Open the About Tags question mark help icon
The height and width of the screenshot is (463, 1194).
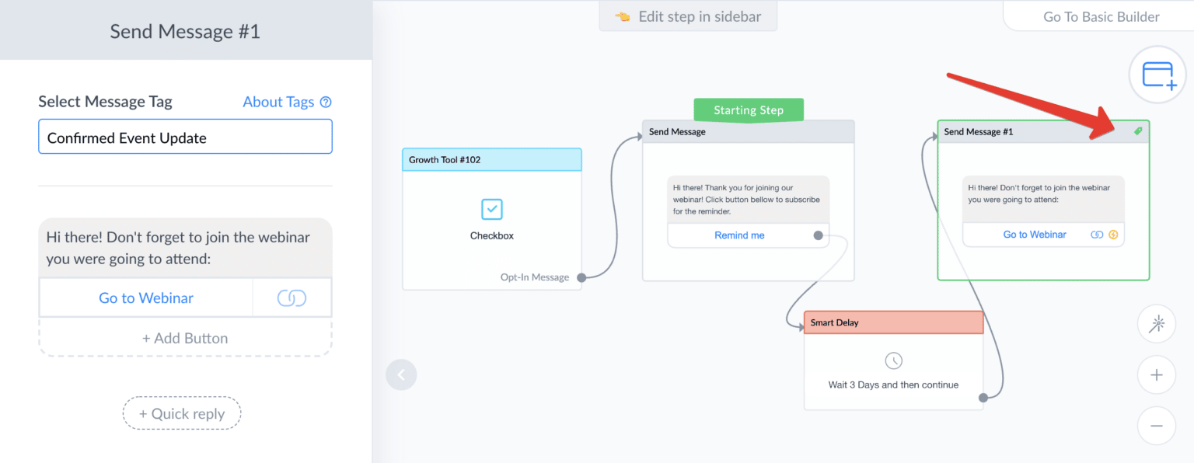click(326, 101)
